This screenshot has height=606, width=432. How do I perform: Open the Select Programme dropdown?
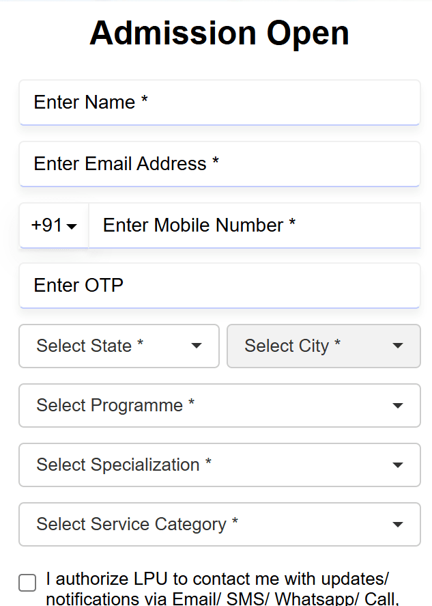[x=219, y=405]
